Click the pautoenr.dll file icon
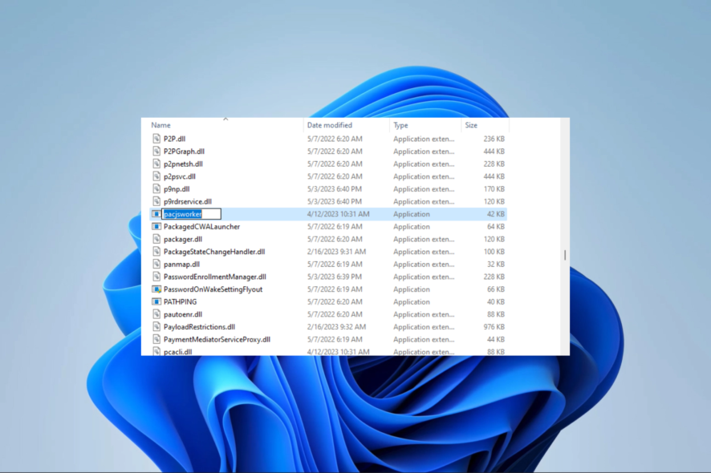711x473 pixels. point(156,314)
